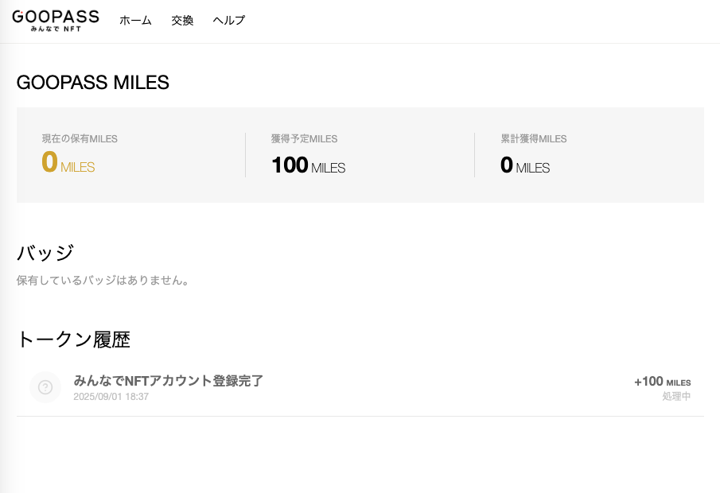Click the 累計獲得MILES label
This screenshot has height=493, width=720.
point(534,138)
